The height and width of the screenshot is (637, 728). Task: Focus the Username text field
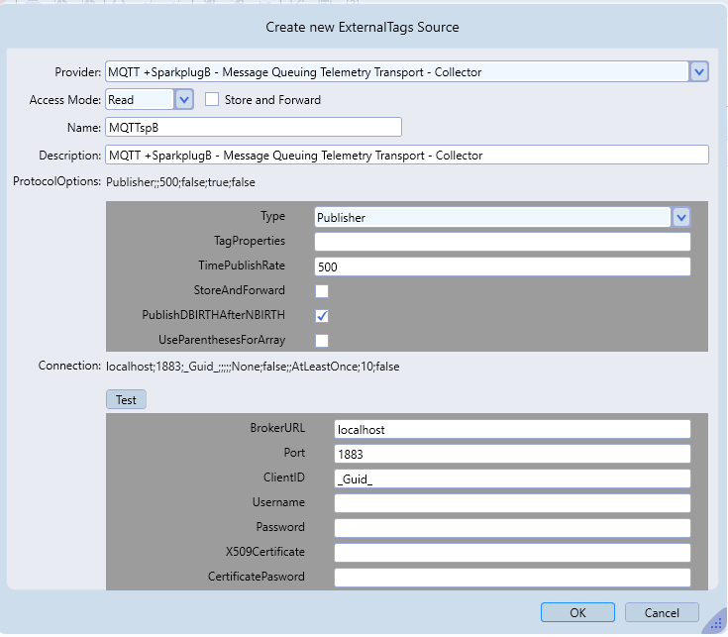[x=511, y=503]
